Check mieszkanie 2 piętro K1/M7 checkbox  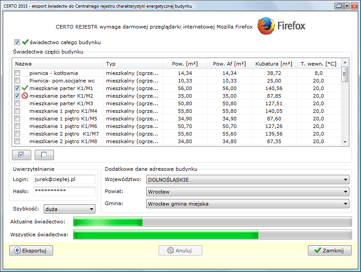tap(17, 134)
